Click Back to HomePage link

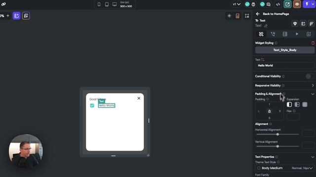(276, 14)
